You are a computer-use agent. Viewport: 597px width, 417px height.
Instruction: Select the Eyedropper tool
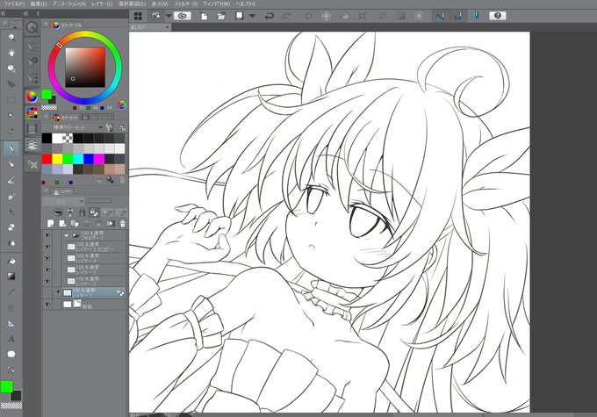click(x=11, y=132)
